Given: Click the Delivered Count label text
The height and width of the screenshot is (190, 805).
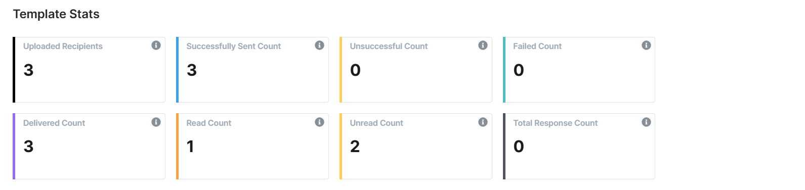Looking at the screenshot, I should [54, 123].
